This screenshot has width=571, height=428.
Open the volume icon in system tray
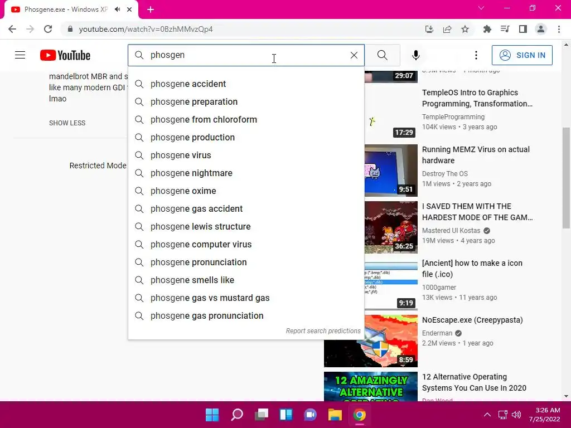click(x=516, y=415)
